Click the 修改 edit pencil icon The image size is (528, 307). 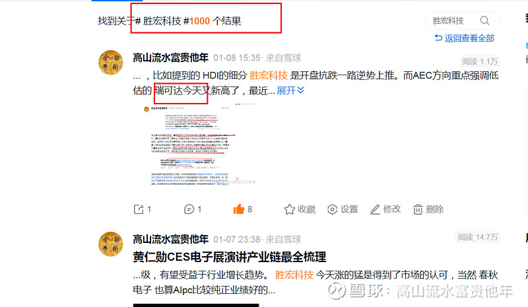(375, 209)
